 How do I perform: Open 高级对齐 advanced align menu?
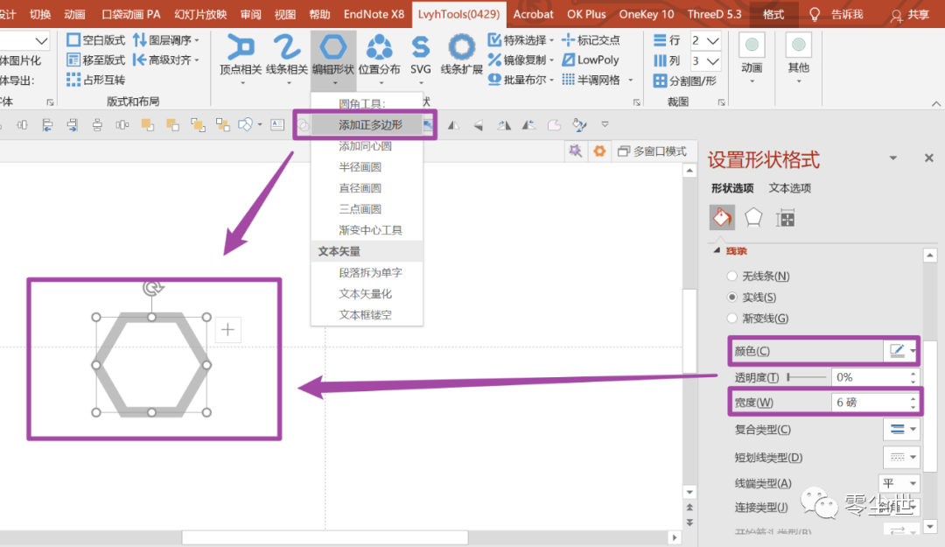coord(165,60)
